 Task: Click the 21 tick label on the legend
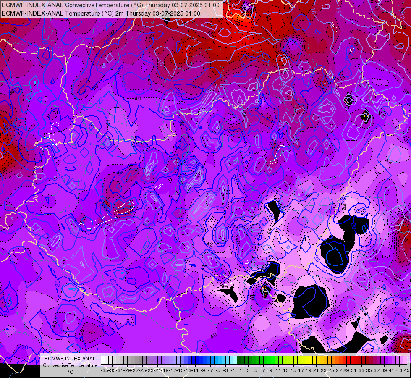click(316, 370)
